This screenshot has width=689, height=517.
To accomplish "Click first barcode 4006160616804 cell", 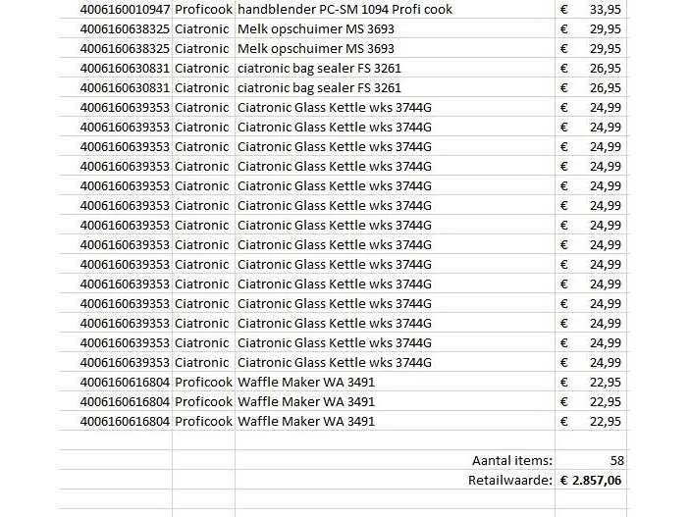I will pos(115,382).
